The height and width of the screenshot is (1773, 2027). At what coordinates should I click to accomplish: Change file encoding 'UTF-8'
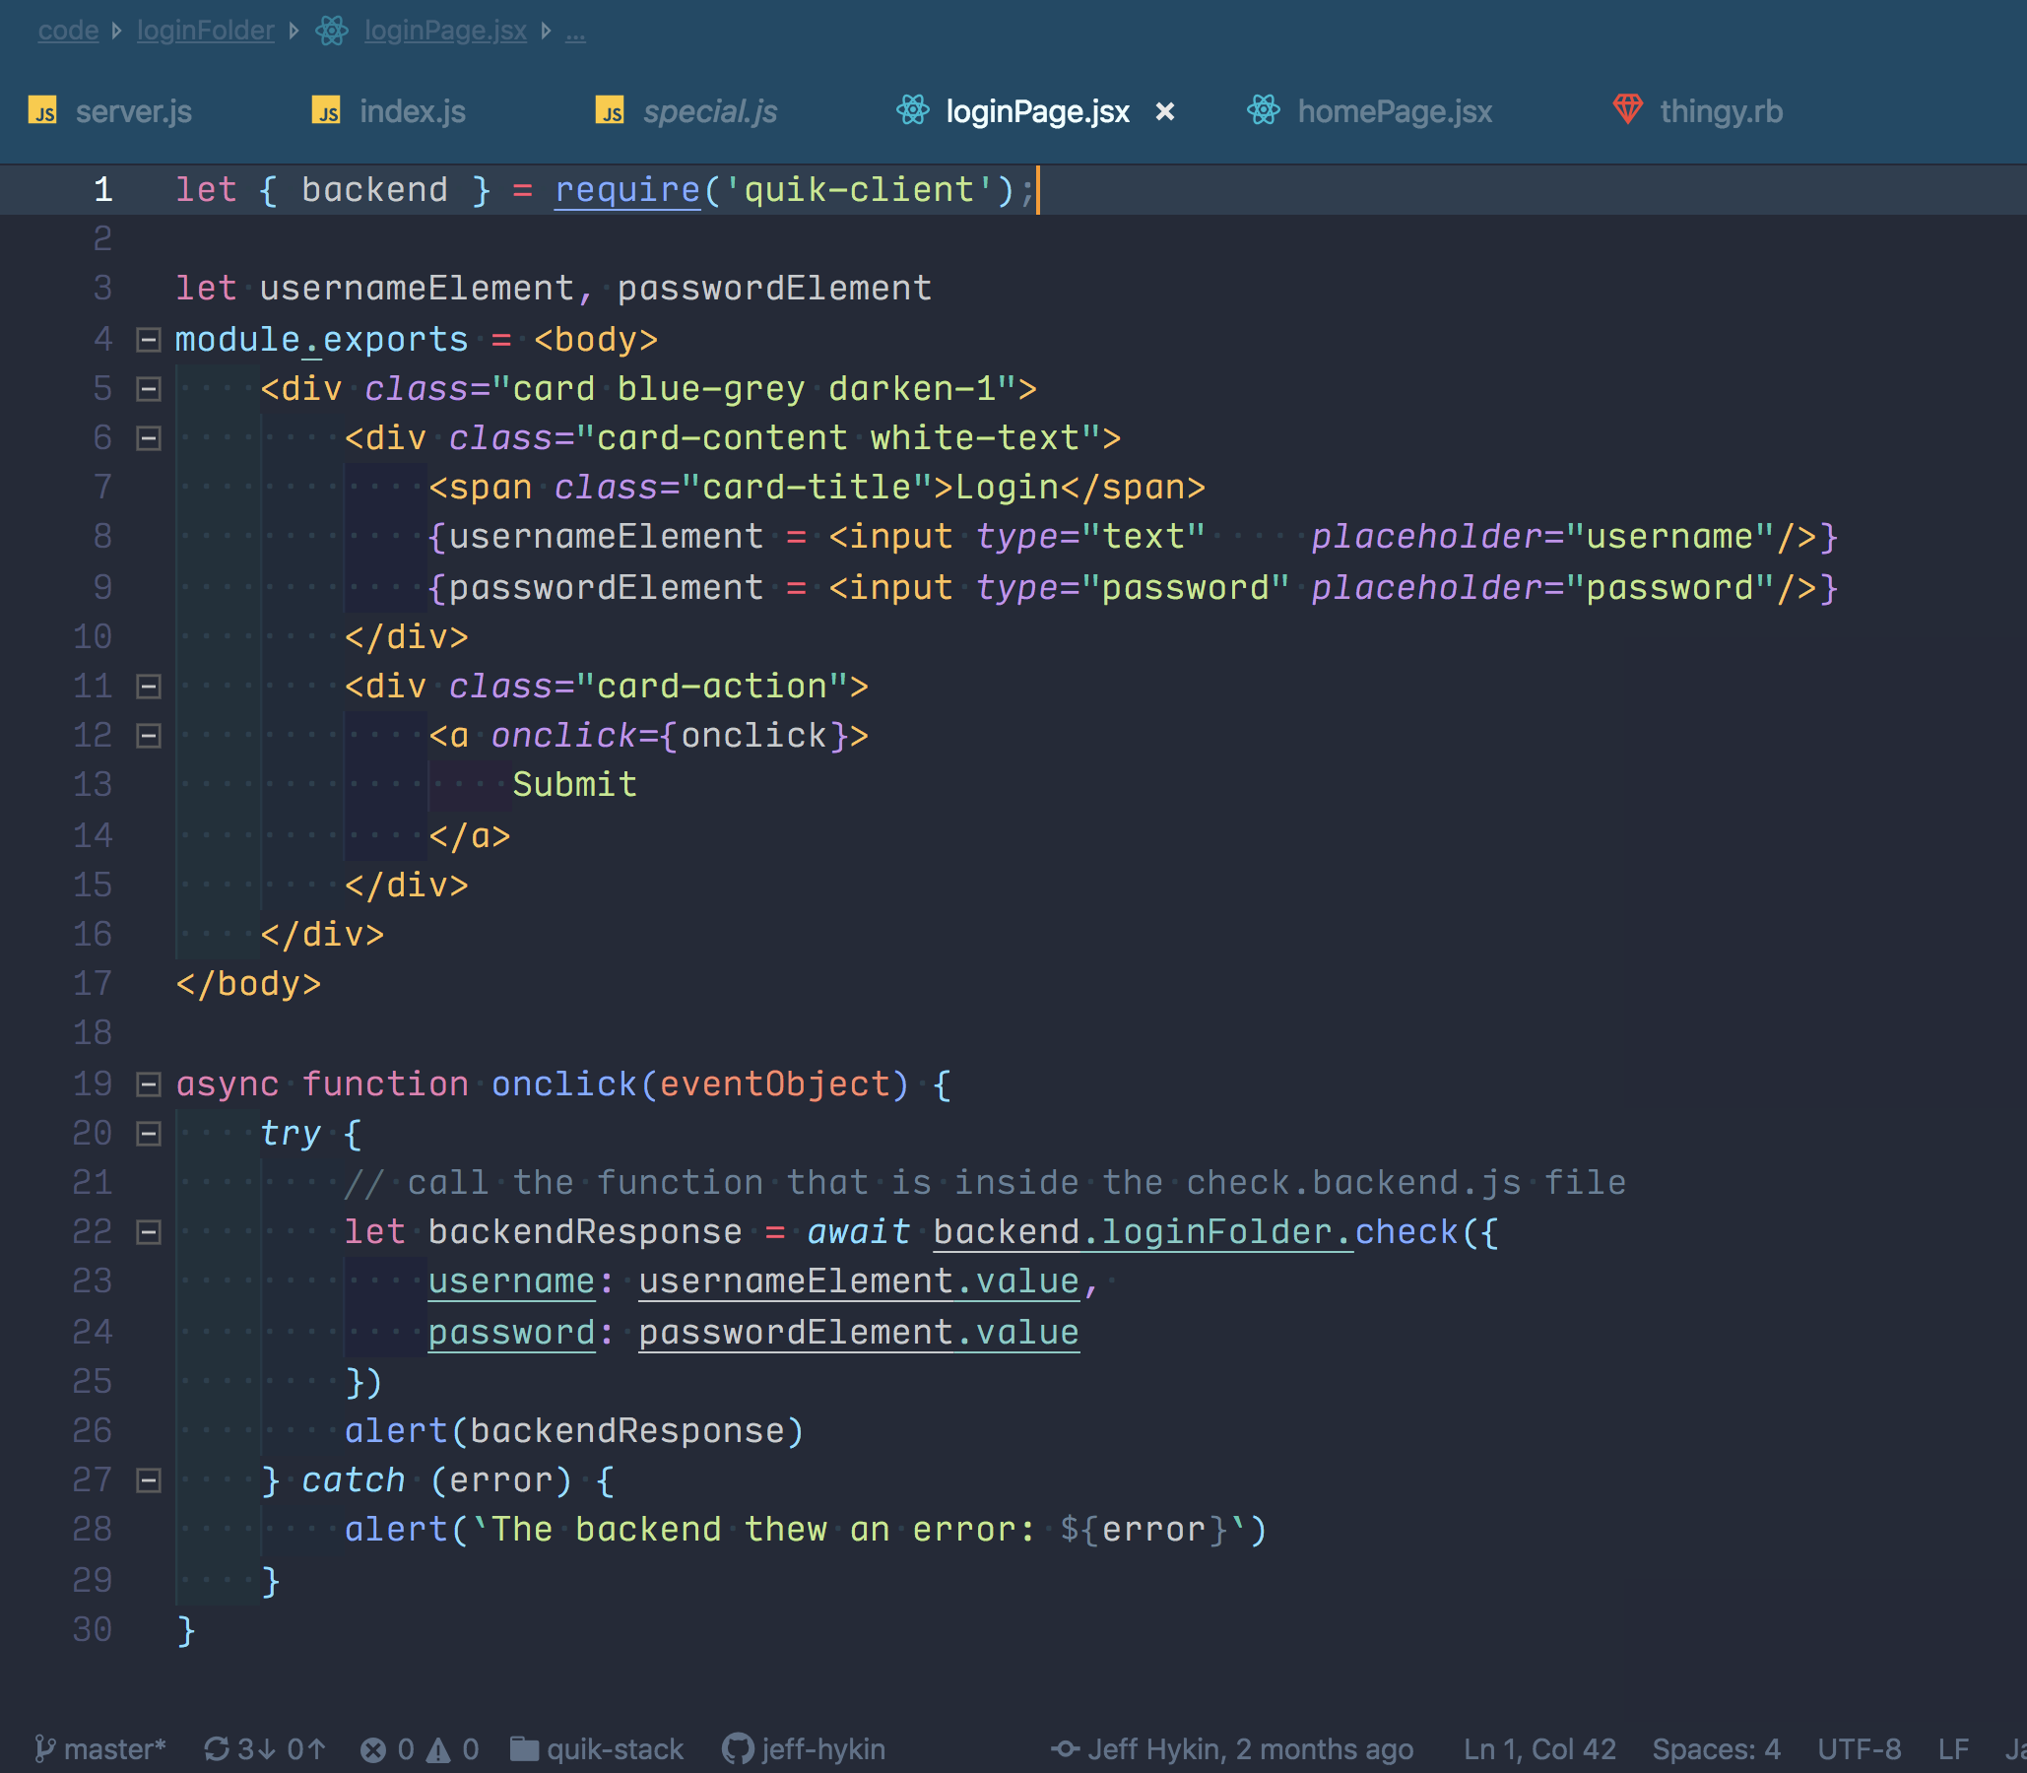click(1859, 1750)
